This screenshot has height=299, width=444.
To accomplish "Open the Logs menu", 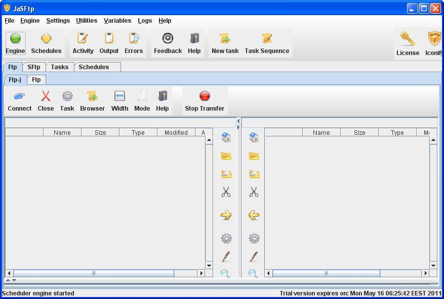I will pos(145,21).
